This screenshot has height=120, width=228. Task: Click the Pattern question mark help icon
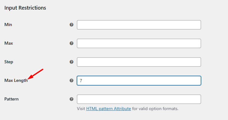pos(71,99)
